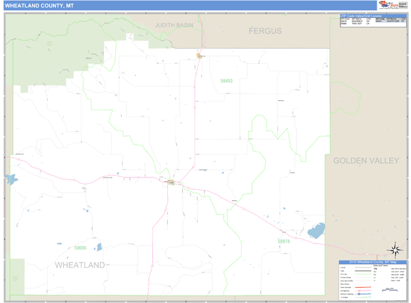This screenshot has width=411, height=303.
Task: Click the large lake in southeast
Action: pos(316,231)
